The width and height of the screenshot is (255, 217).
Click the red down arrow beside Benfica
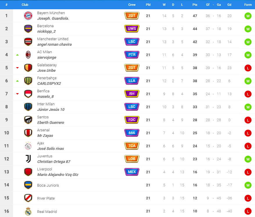(17, 94)
